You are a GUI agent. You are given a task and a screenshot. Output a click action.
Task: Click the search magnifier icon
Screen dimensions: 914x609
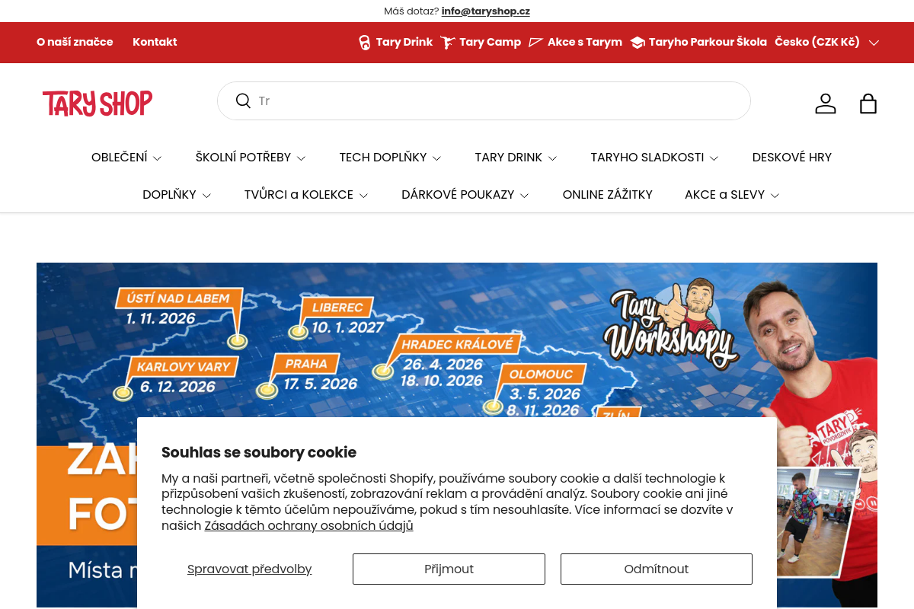click(243, 100)
